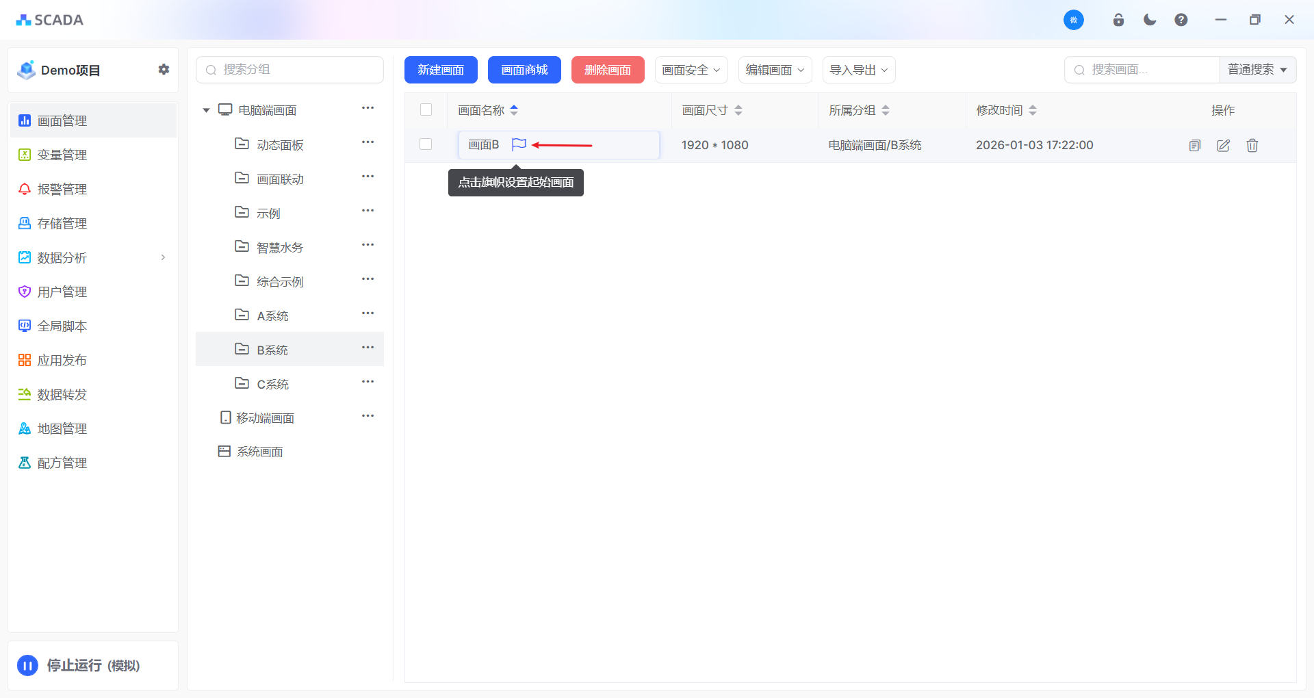Image resolution: width=1314 pixels, height=698 pixels.
Task: Click the flag icon next to 画面B
Action: coord(519,144)
